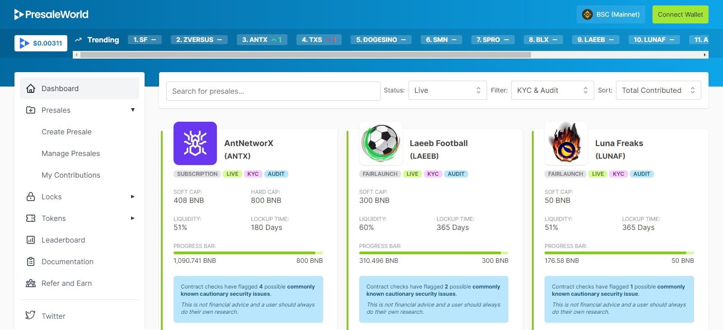
Task: Select trending token 7. SPRO
Action: tap(493, 40)
